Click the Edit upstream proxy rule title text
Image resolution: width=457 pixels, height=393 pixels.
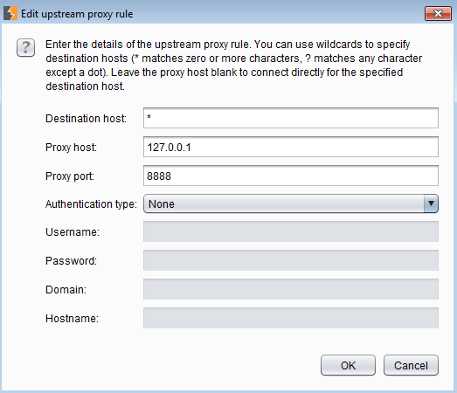(x=77, y=14)
